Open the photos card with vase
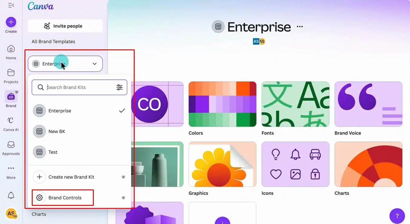 pos(157,164)
